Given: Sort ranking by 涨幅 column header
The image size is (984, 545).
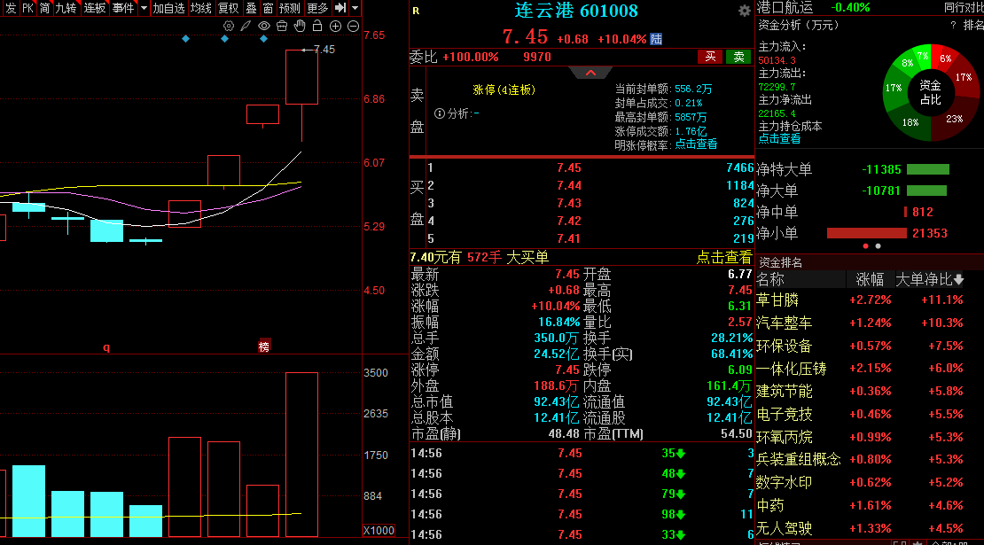Looking at the screenshot, I should 870,279.
